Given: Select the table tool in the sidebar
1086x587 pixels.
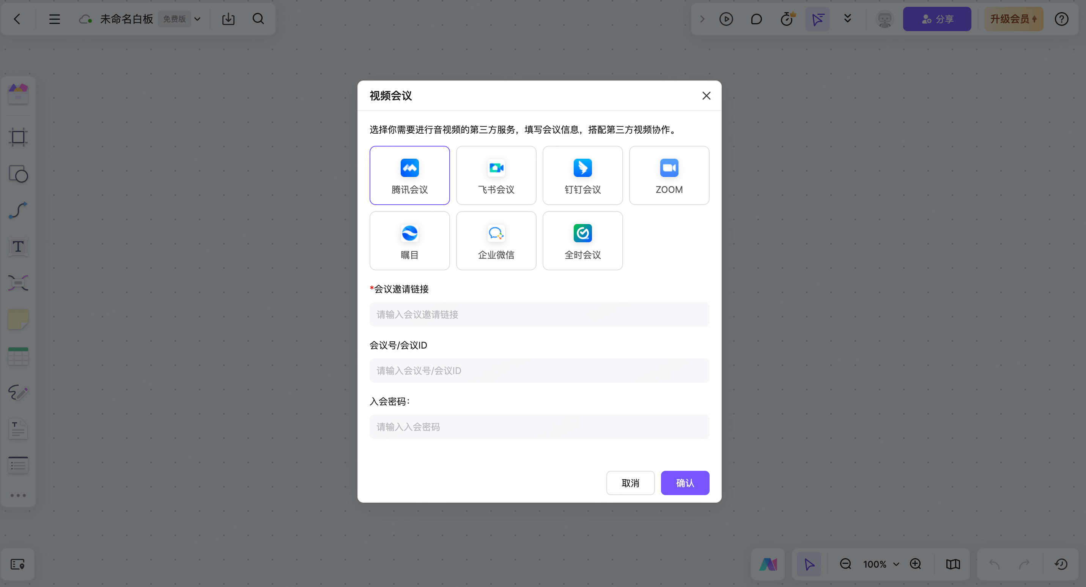Looking at the screenshot, I should click(18, 355).
